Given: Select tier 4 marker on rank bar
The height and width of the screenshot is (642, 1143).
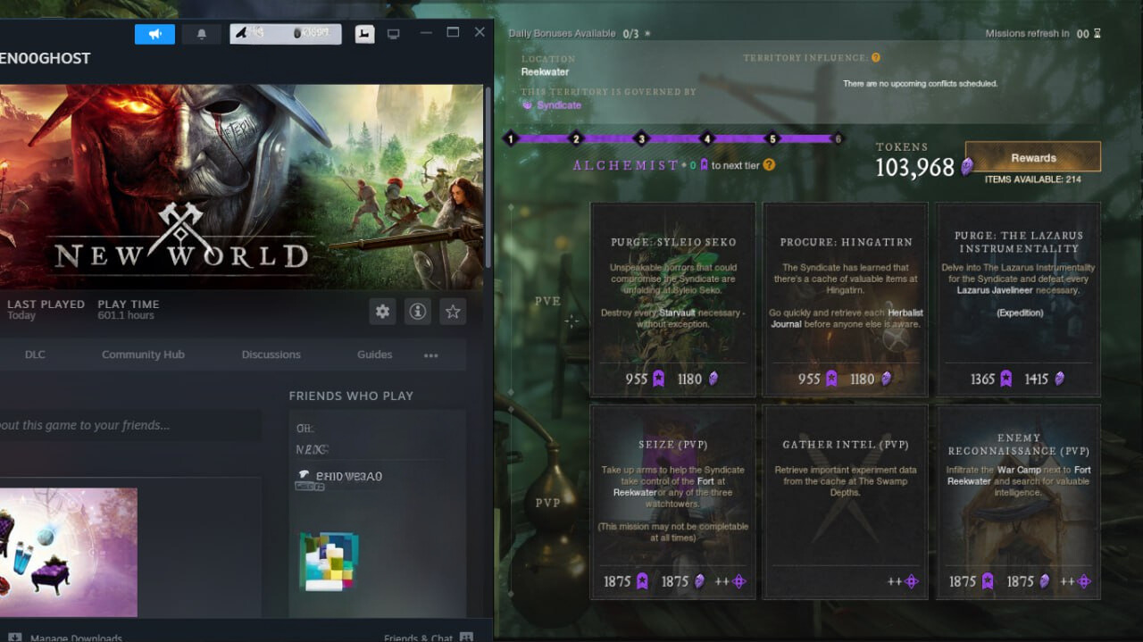Looking at the screenshot, I should click(x=706, y=138).
